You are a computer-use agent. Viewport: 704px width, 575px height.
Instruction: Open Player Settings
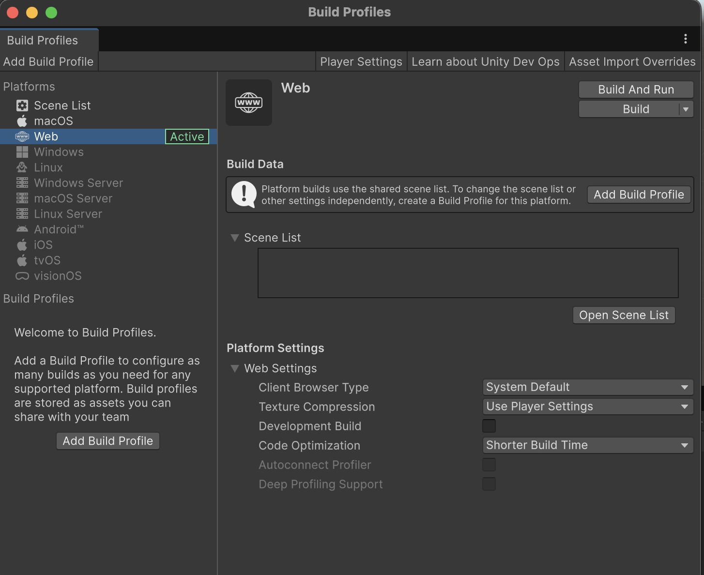pos(361,62)
